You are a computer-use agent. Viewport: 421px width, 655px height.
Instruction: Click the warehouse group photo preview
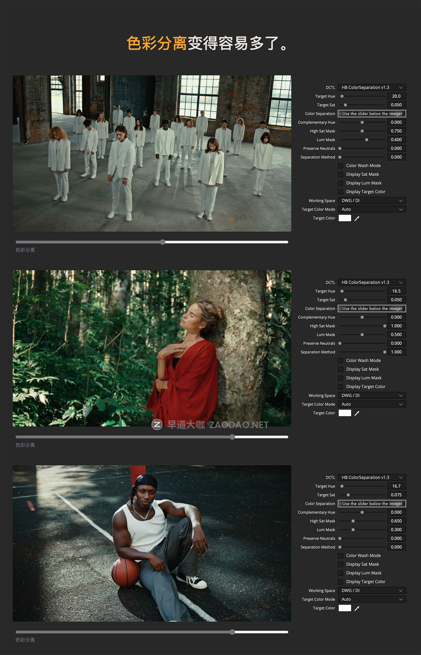pos(152,153)
